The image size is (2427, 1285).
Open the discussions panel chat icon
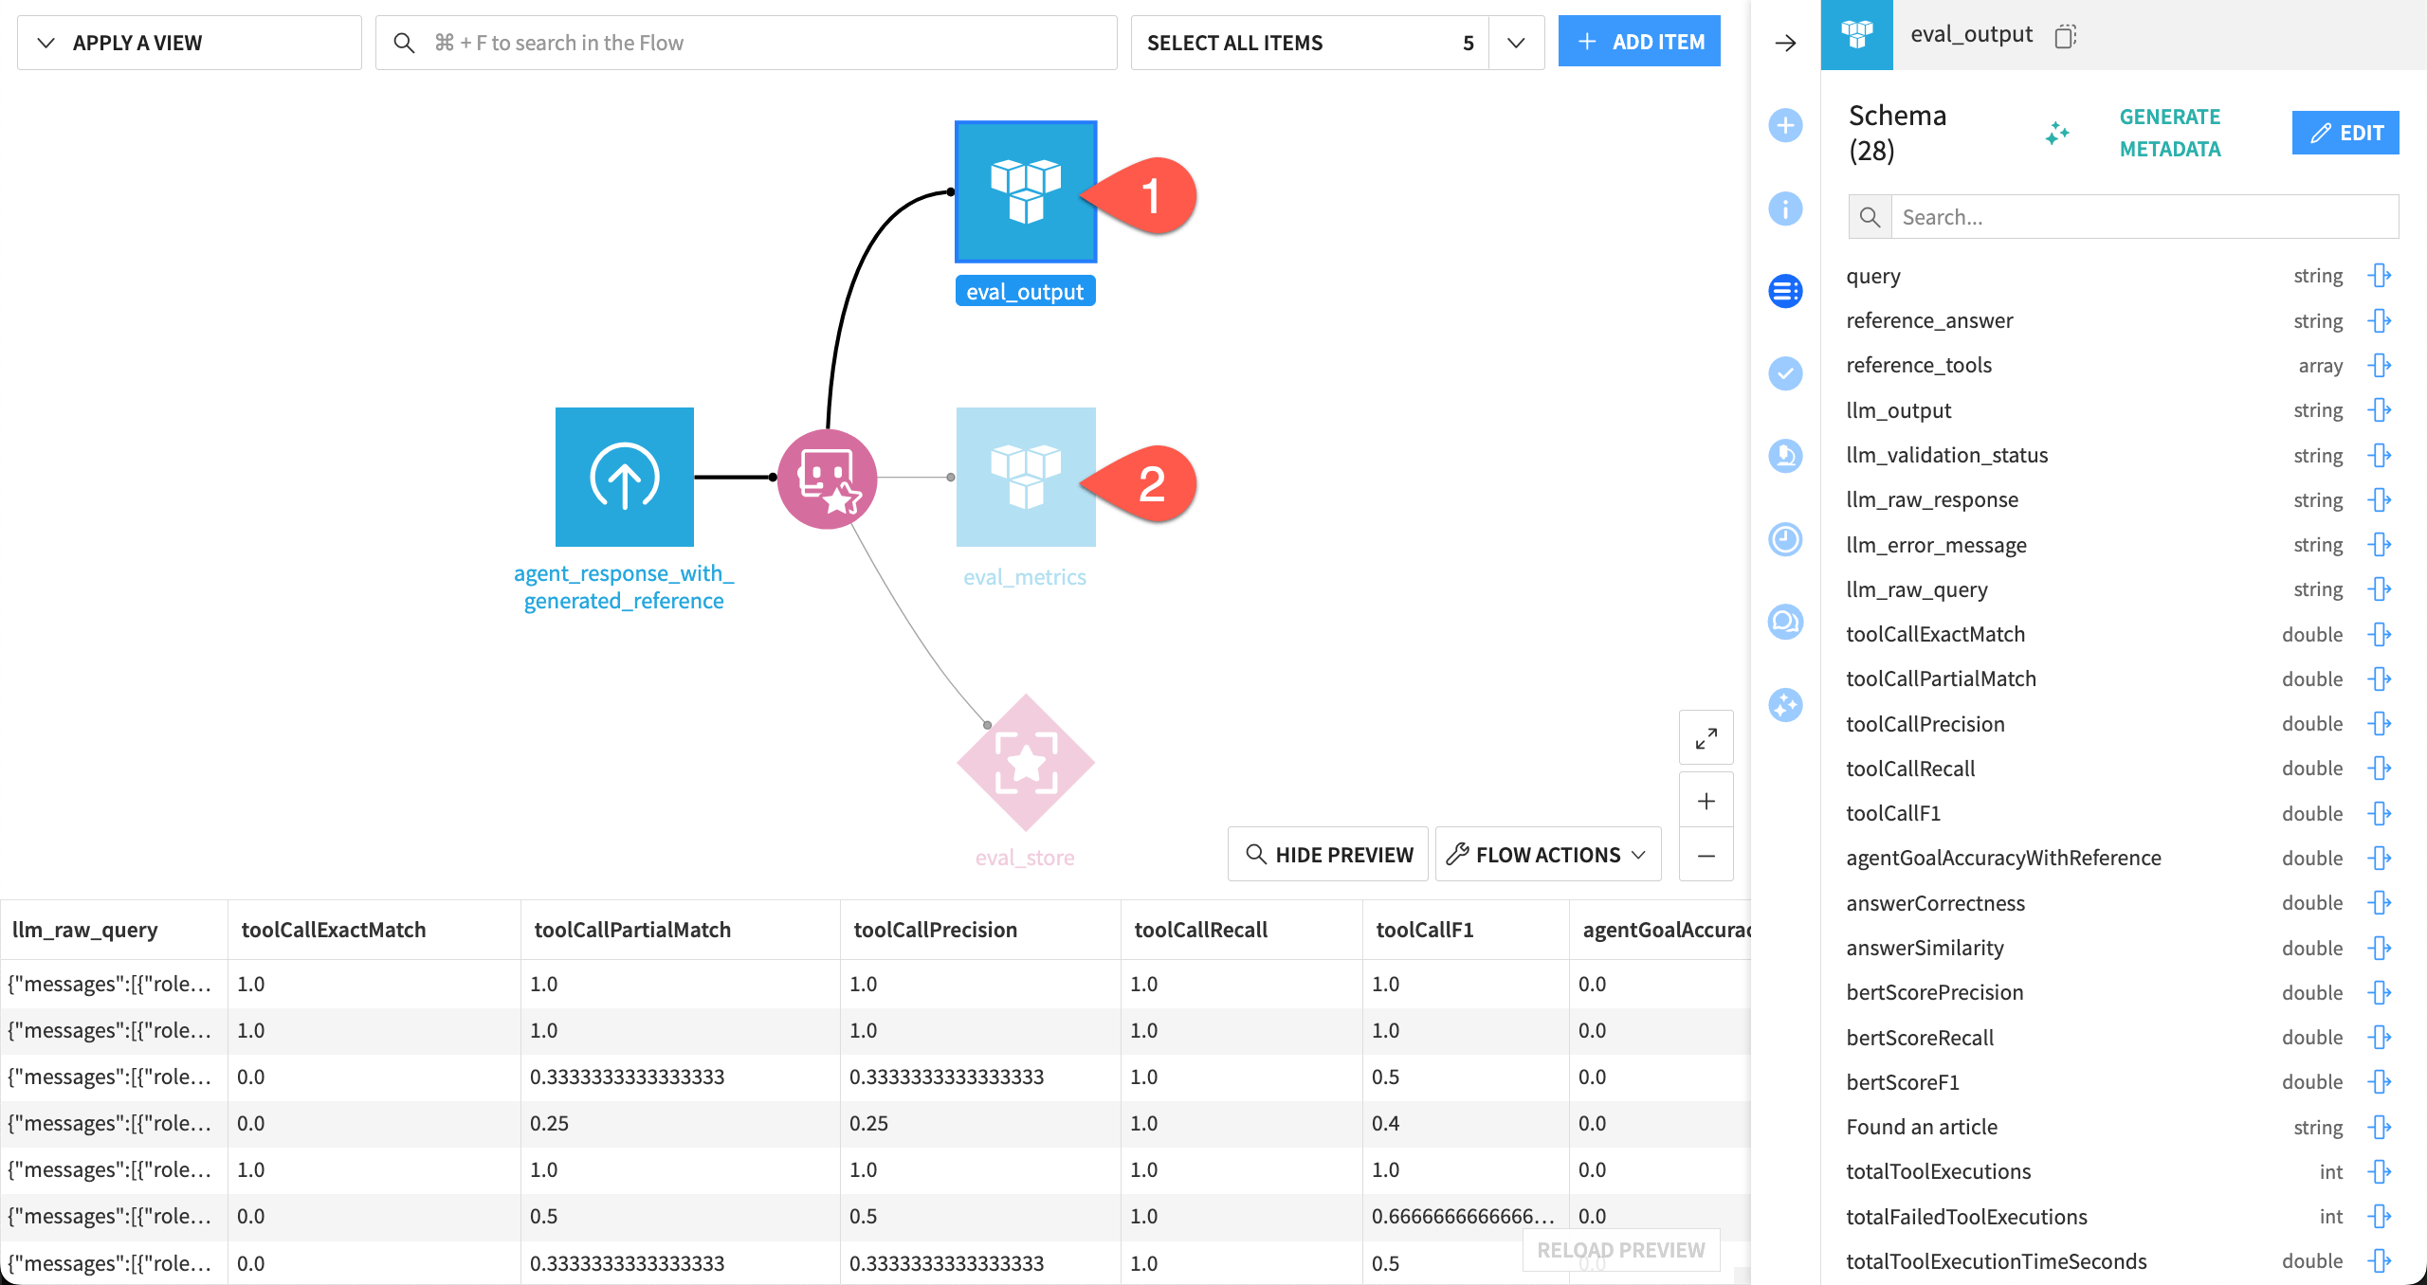(1785, 623)
